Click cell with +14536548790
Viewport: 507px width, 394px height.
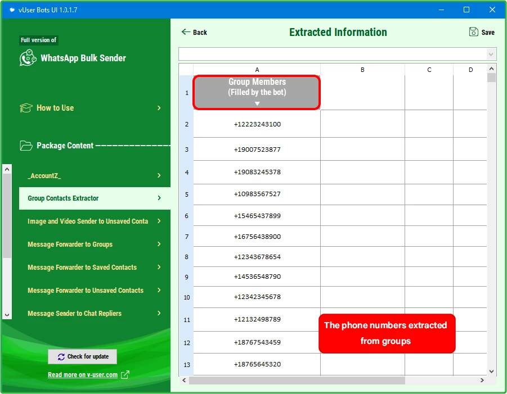point(257,277)
